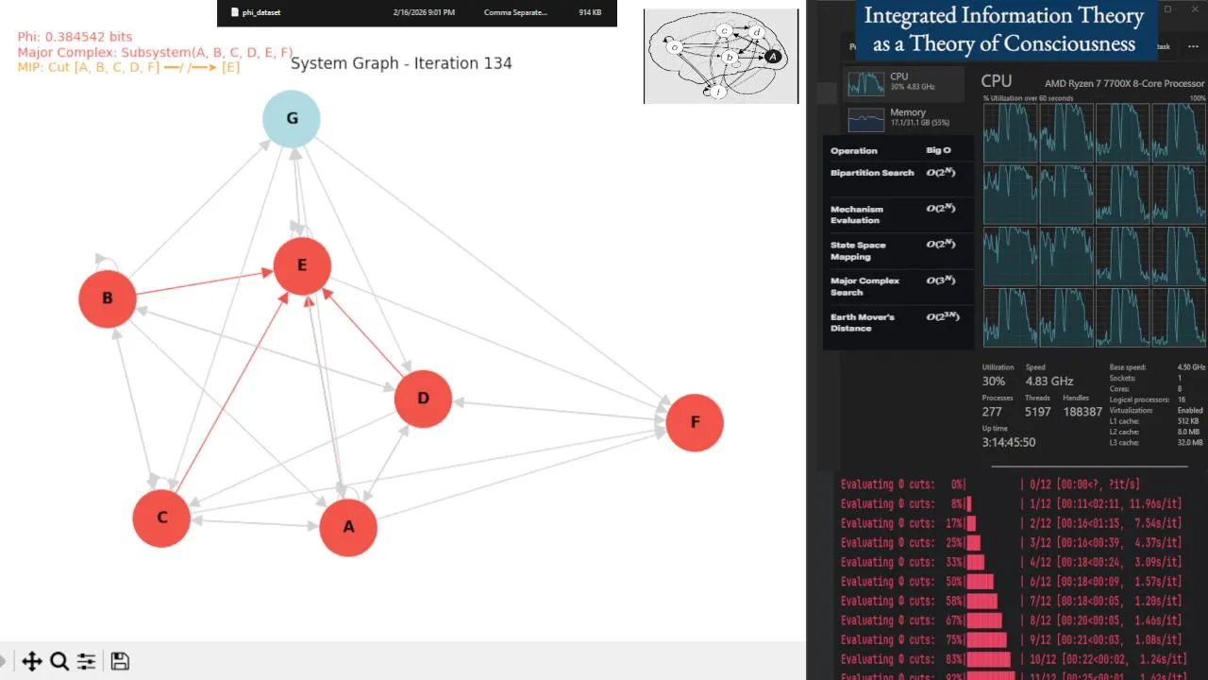Click the 188387 handles value

1082,412
